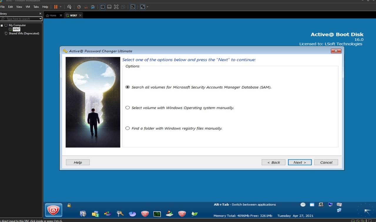The height and width of the screenshot is (222, 376).
Task: Click the stretch guest display icon
Action: pos(142,7)
